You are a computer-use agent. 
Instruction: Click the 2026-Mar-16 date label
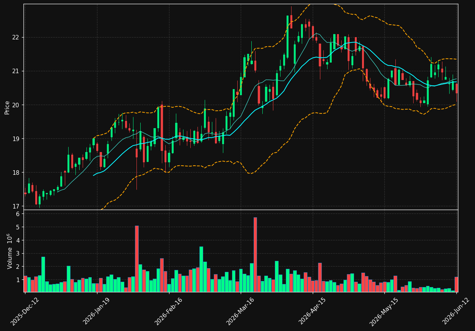pyautogui.click(x=241, y=311)
